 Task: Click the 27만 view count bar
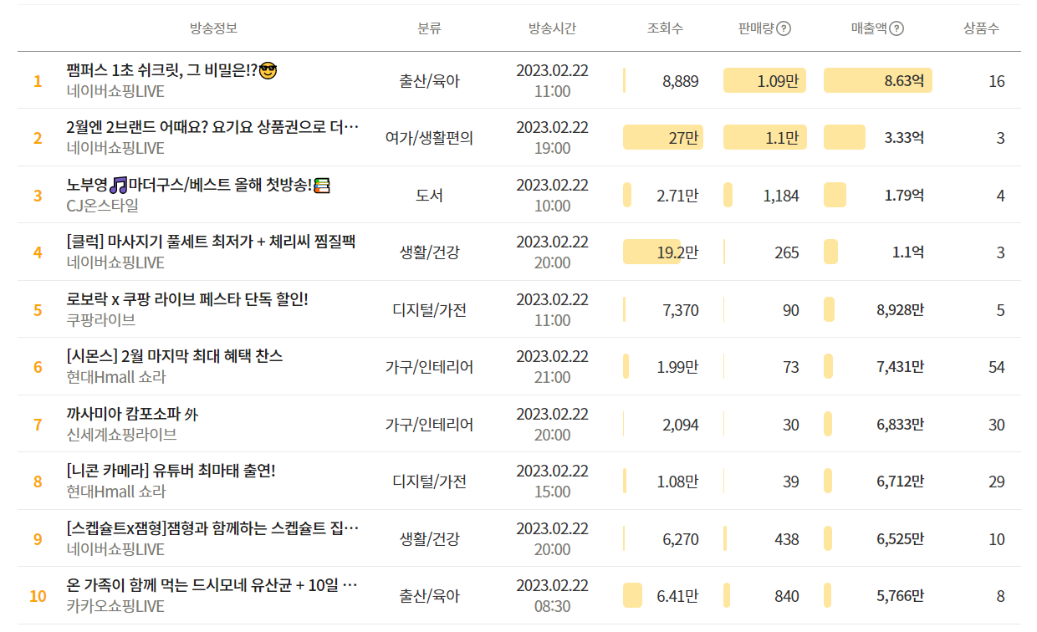663,138
